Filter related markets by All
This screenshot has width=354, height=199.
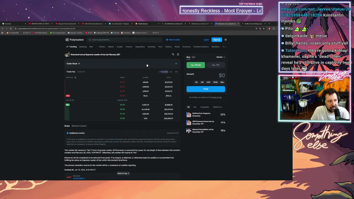coord(188,107)
